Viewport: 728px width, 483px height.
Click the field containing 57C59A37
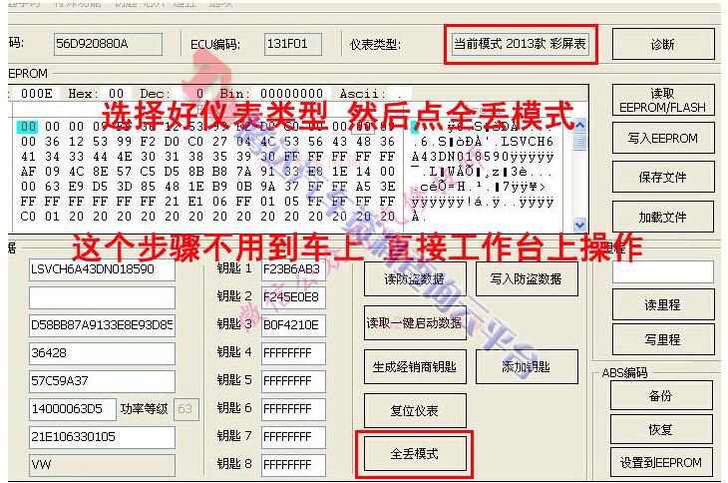102,381
